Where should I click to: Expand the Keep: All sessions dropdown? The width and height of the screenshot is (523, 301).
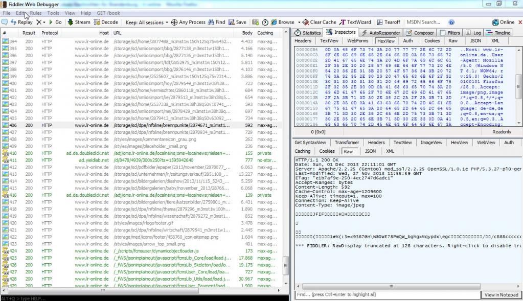point(146,22)
